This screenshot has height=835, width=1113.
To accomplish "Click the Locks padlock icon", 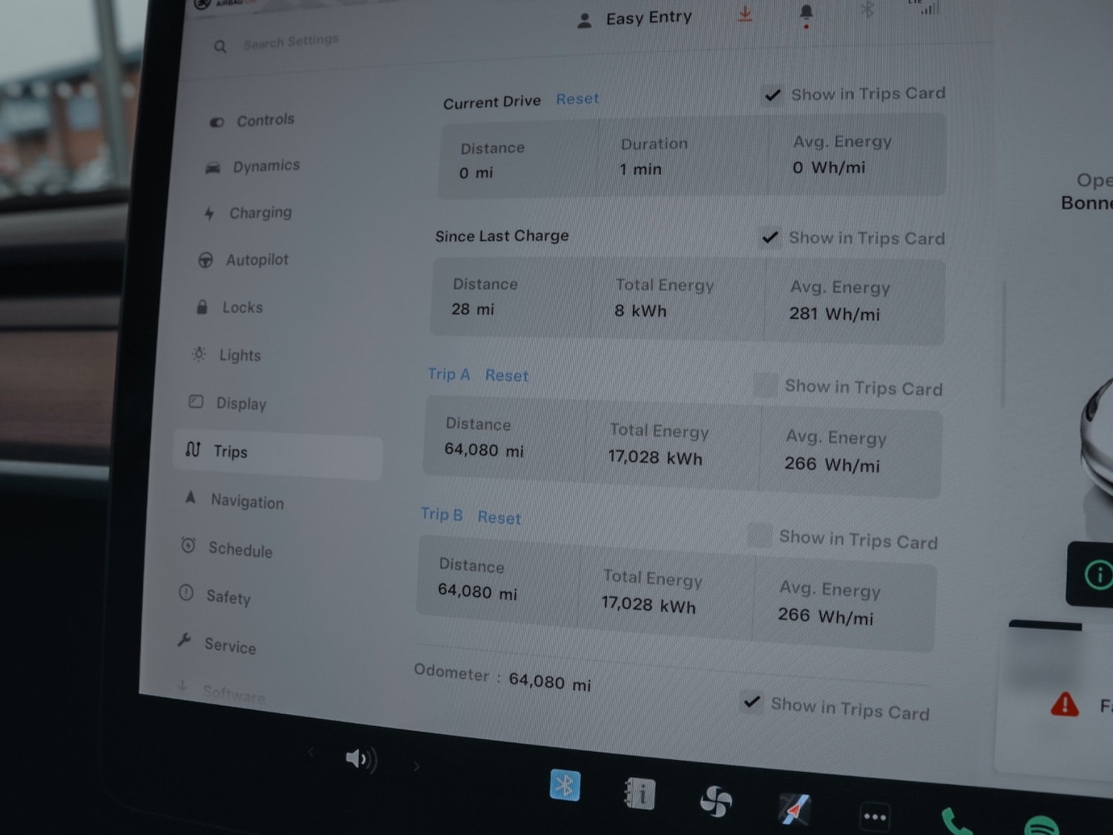I will pyautogui.click(x=202, y=307).
